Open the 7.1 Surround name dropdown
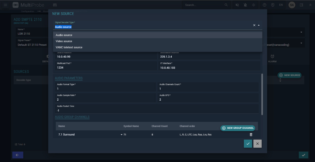315x162 pixels. click(121, 135)
